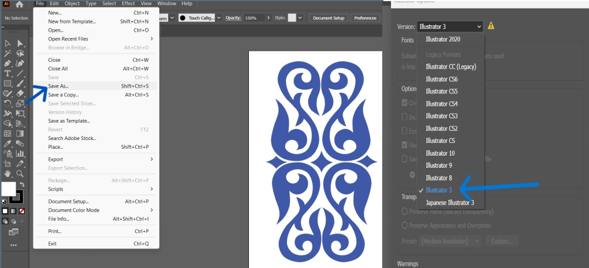Open the Version dropdown showing Illustrator 3
This screenshot has width=589, height=268.
pos(450,27)
